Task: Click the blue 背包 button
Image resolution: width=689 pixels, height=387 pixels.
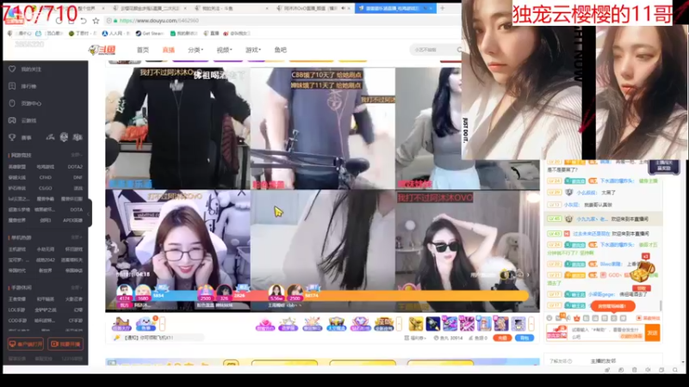Action: coord(525,338)
